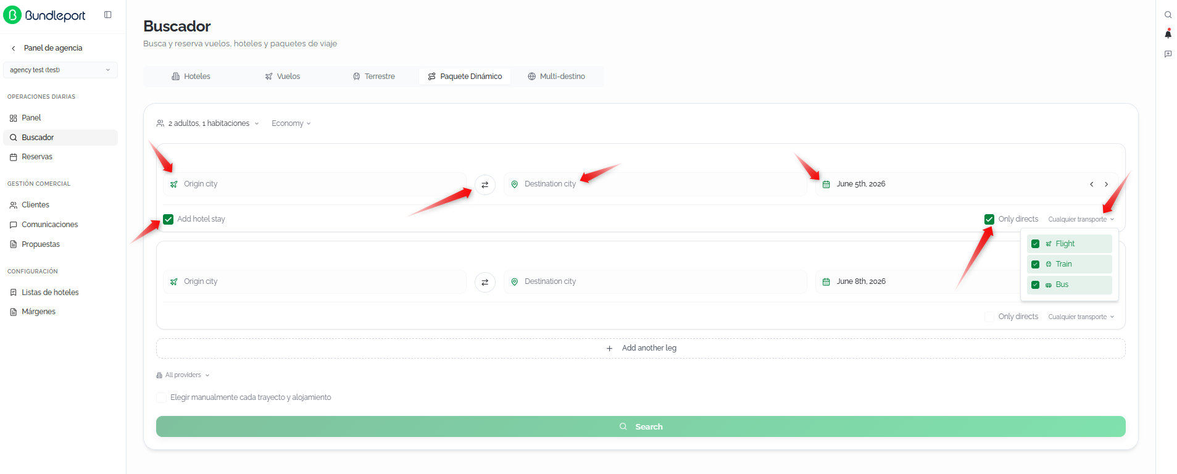The height and width of the screenshot is (474, 1177).
Task: Click Add another leg button
Action: [641, 348]
